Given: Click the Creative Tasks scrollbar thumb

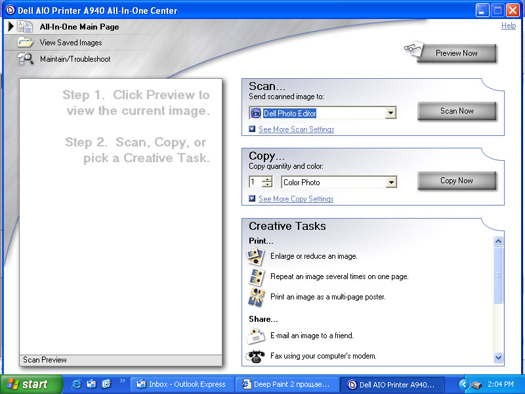Looking at the screenshot, I should pyautogui.click(x=498, y=275).
